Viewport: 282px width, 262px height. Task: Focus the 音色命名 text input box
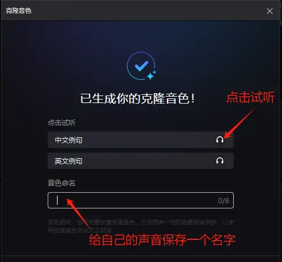tap(141, 200)
